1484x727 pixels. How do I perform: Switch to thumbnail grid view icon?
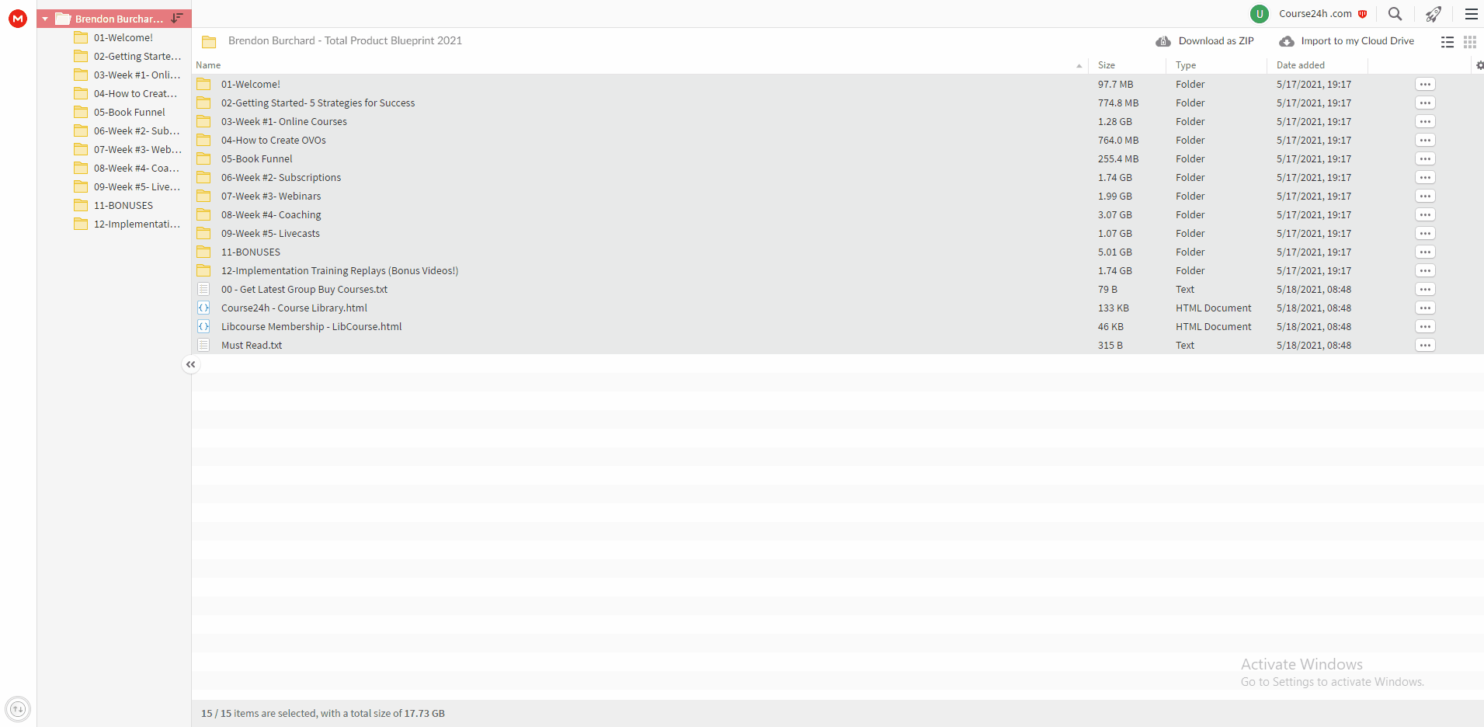point(1470,42)
